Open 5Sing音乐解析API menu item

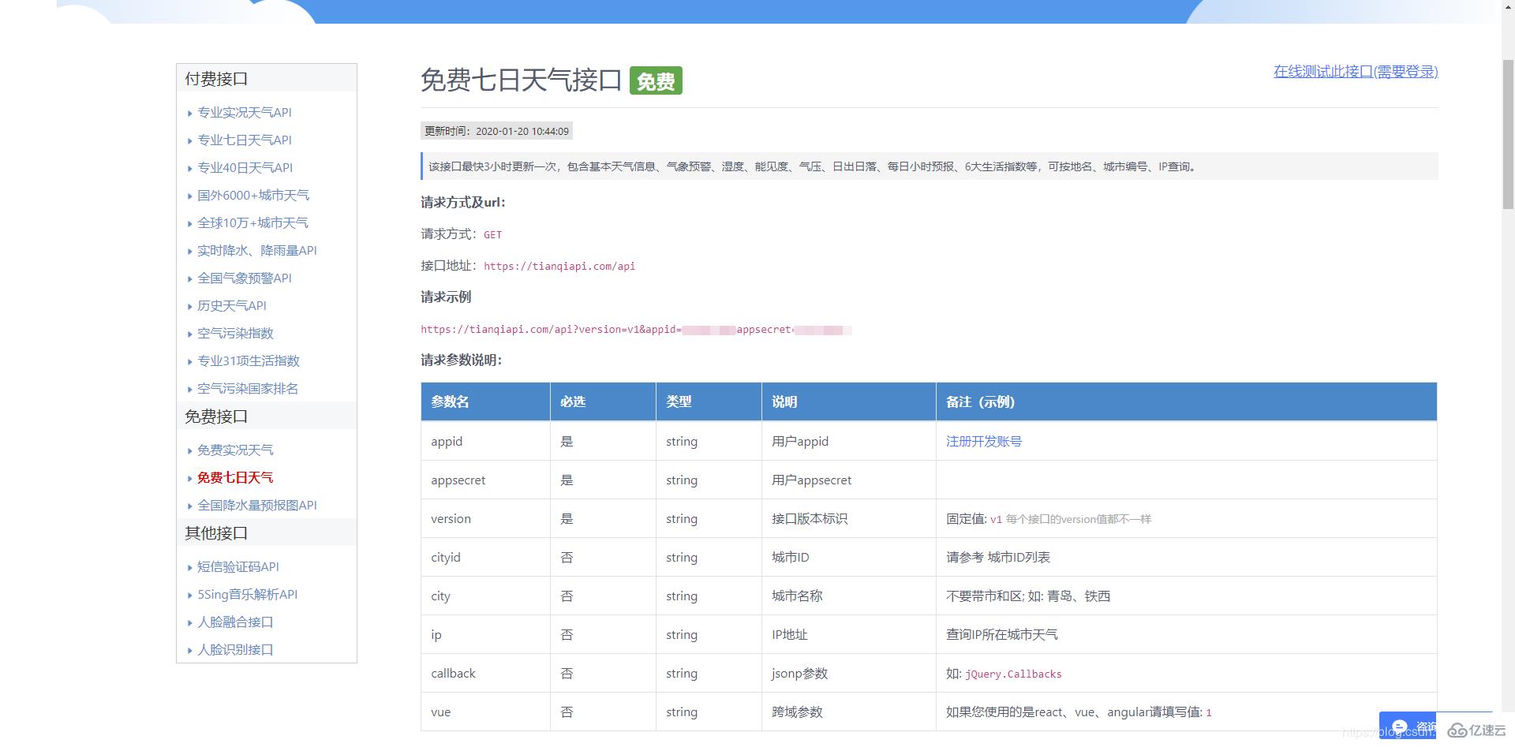(247, 594)
